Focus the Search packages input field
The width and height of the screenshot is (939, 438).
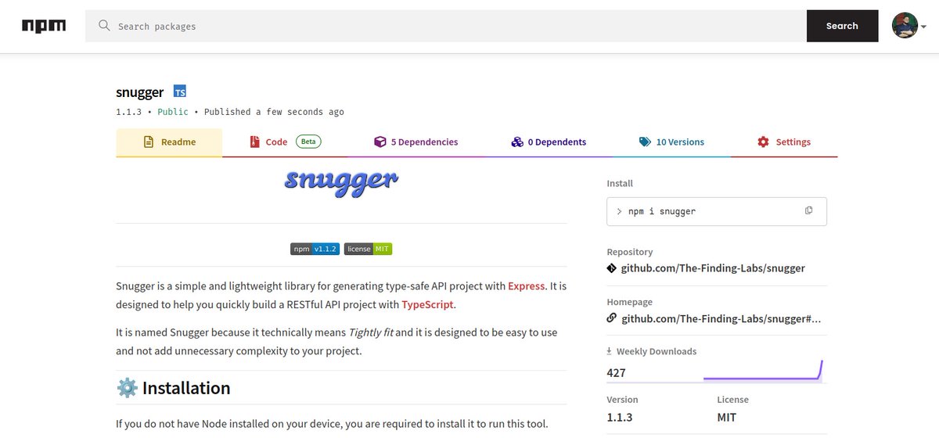pyautogui.click(x=446, y=26)
